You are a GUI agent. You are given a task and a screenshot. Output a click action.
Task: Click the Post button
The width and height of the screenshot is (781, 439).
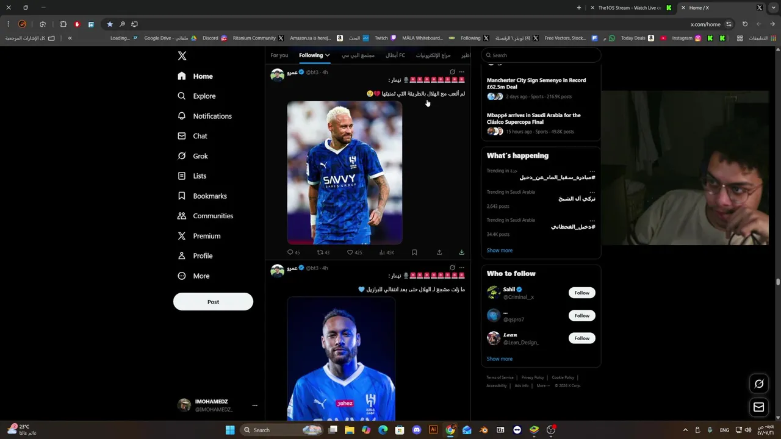(x=213, y=302)
